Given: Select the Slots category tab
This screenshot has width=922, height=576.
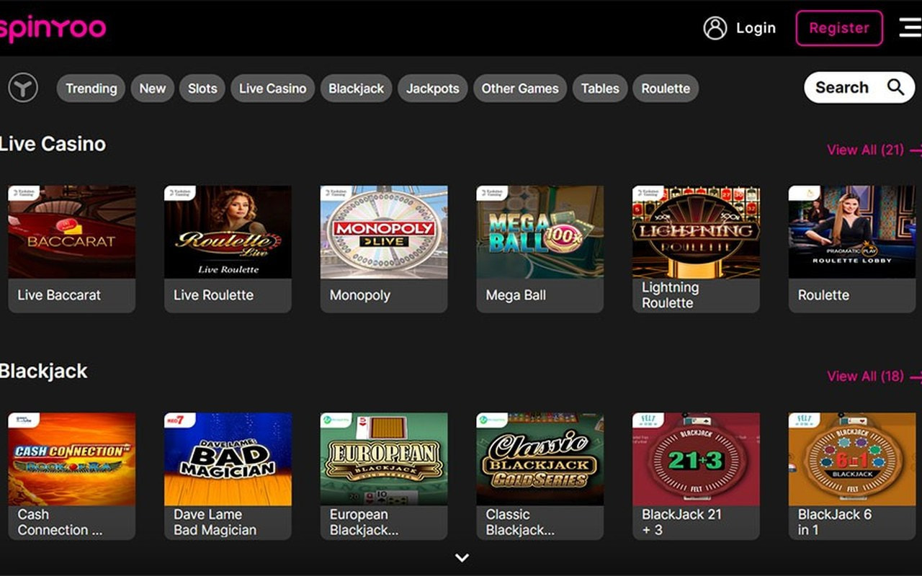Looking at the screenshot, I should (202, 89).
